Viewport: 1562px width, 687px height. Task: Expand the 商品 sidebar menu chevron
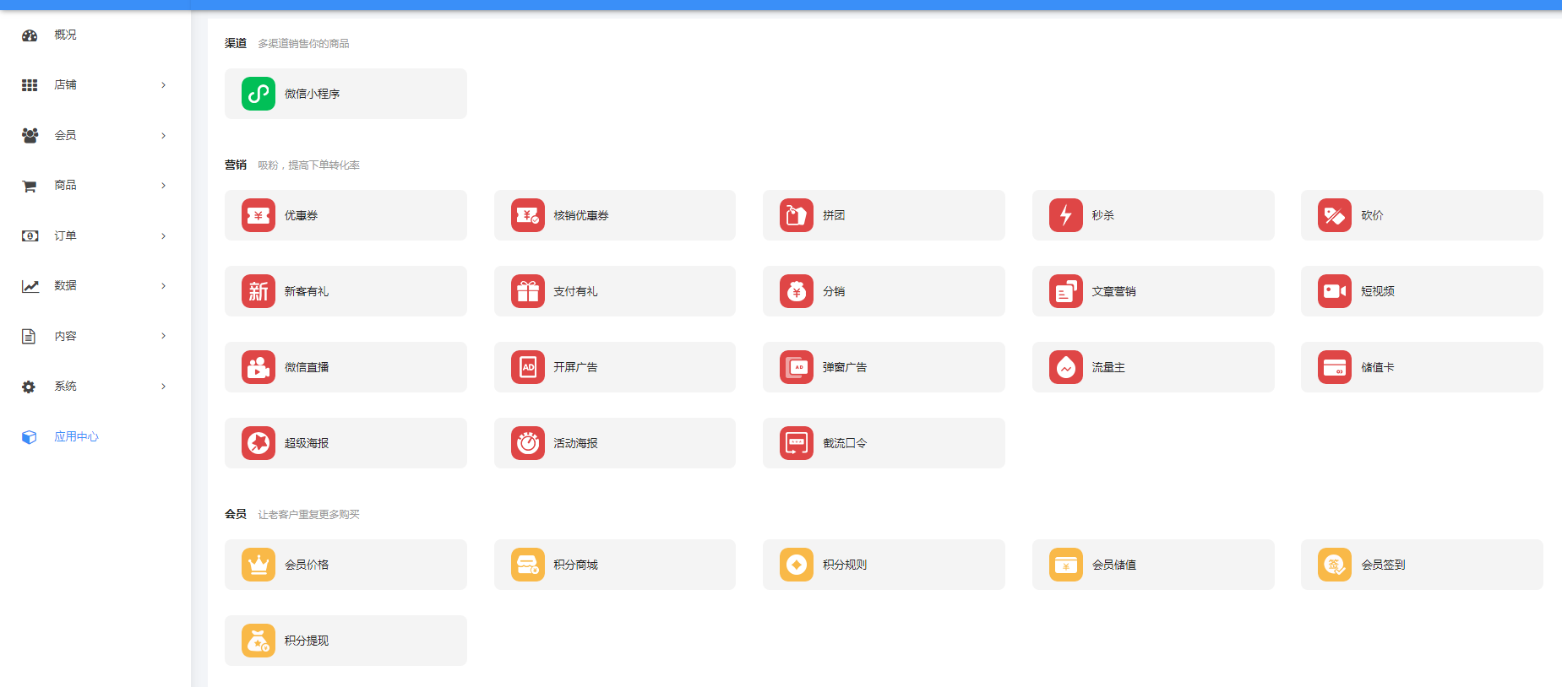(x=163, y=186)
